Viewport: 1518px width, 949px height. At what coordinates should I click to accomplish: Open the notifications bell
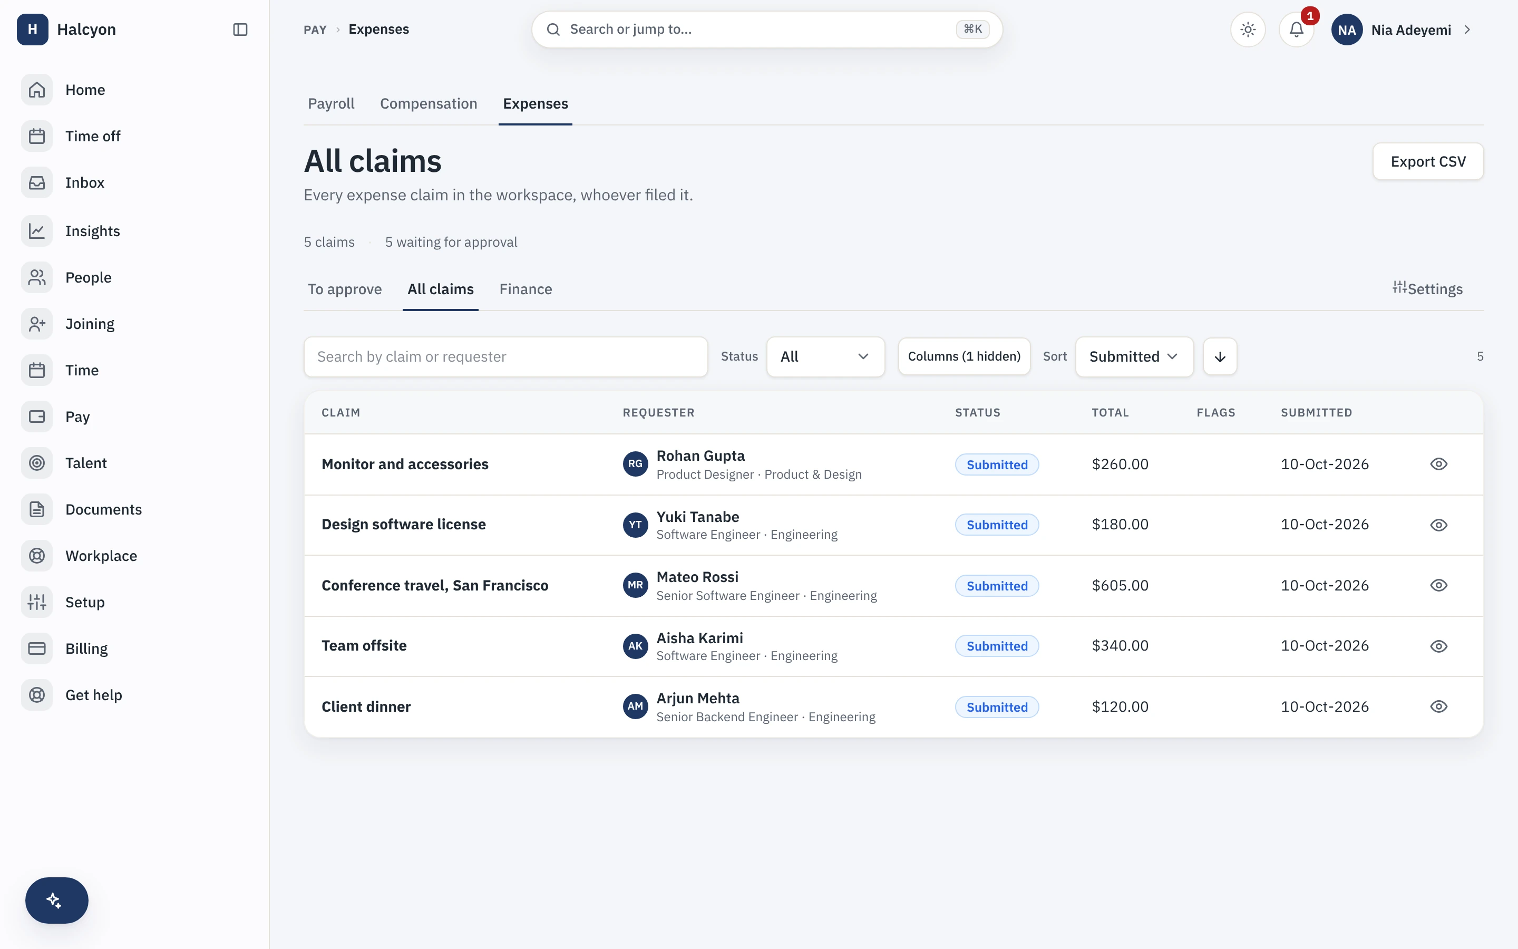(1297, 30)
